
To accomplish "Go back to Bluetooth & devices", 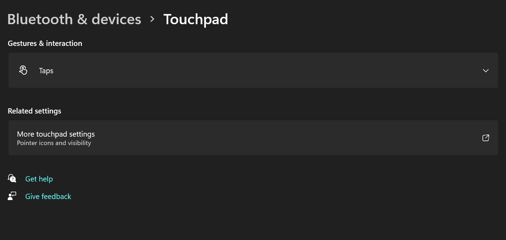I will pyautogui.click(x=74, y=19).
